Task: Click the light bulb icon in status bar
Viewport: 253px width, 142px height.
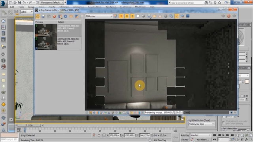Action: pyautogui.click(x=94, y=135)
